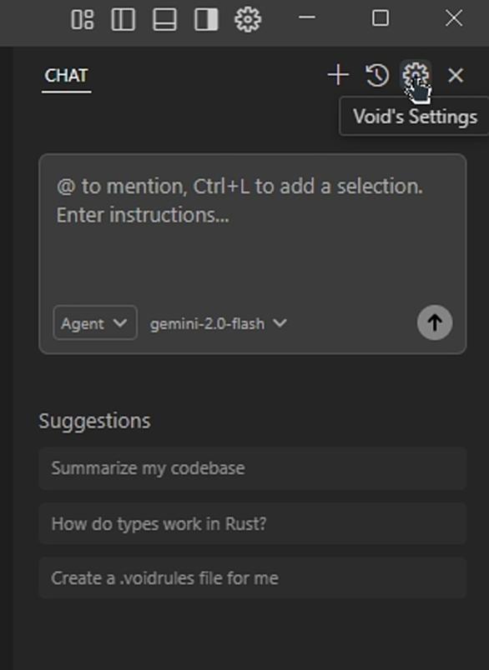Open title bar settings gear

(248, 19)
